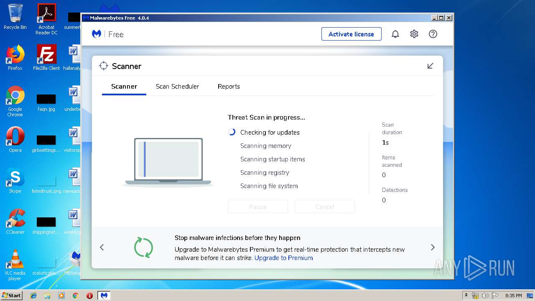Viewport: 535px width, 301px height.
Task: Click the Action Center flag tray icon
Action: point(495,296)
